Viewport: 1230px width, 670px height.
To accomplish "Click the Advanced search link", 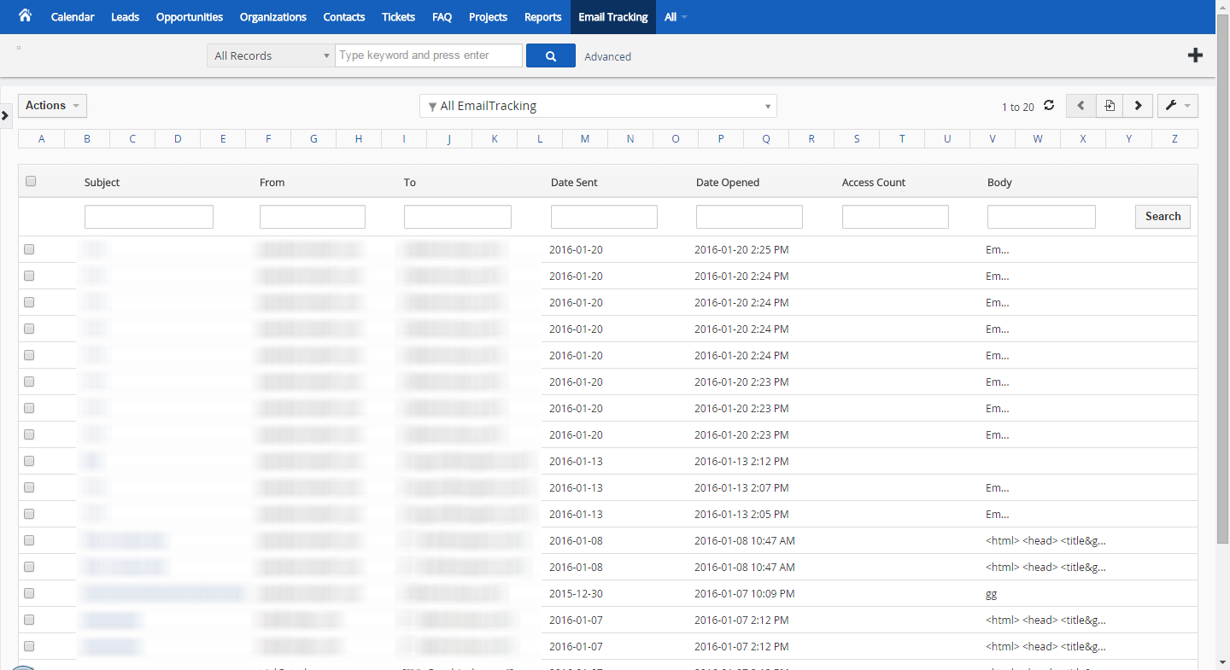I will coord(608,56).
